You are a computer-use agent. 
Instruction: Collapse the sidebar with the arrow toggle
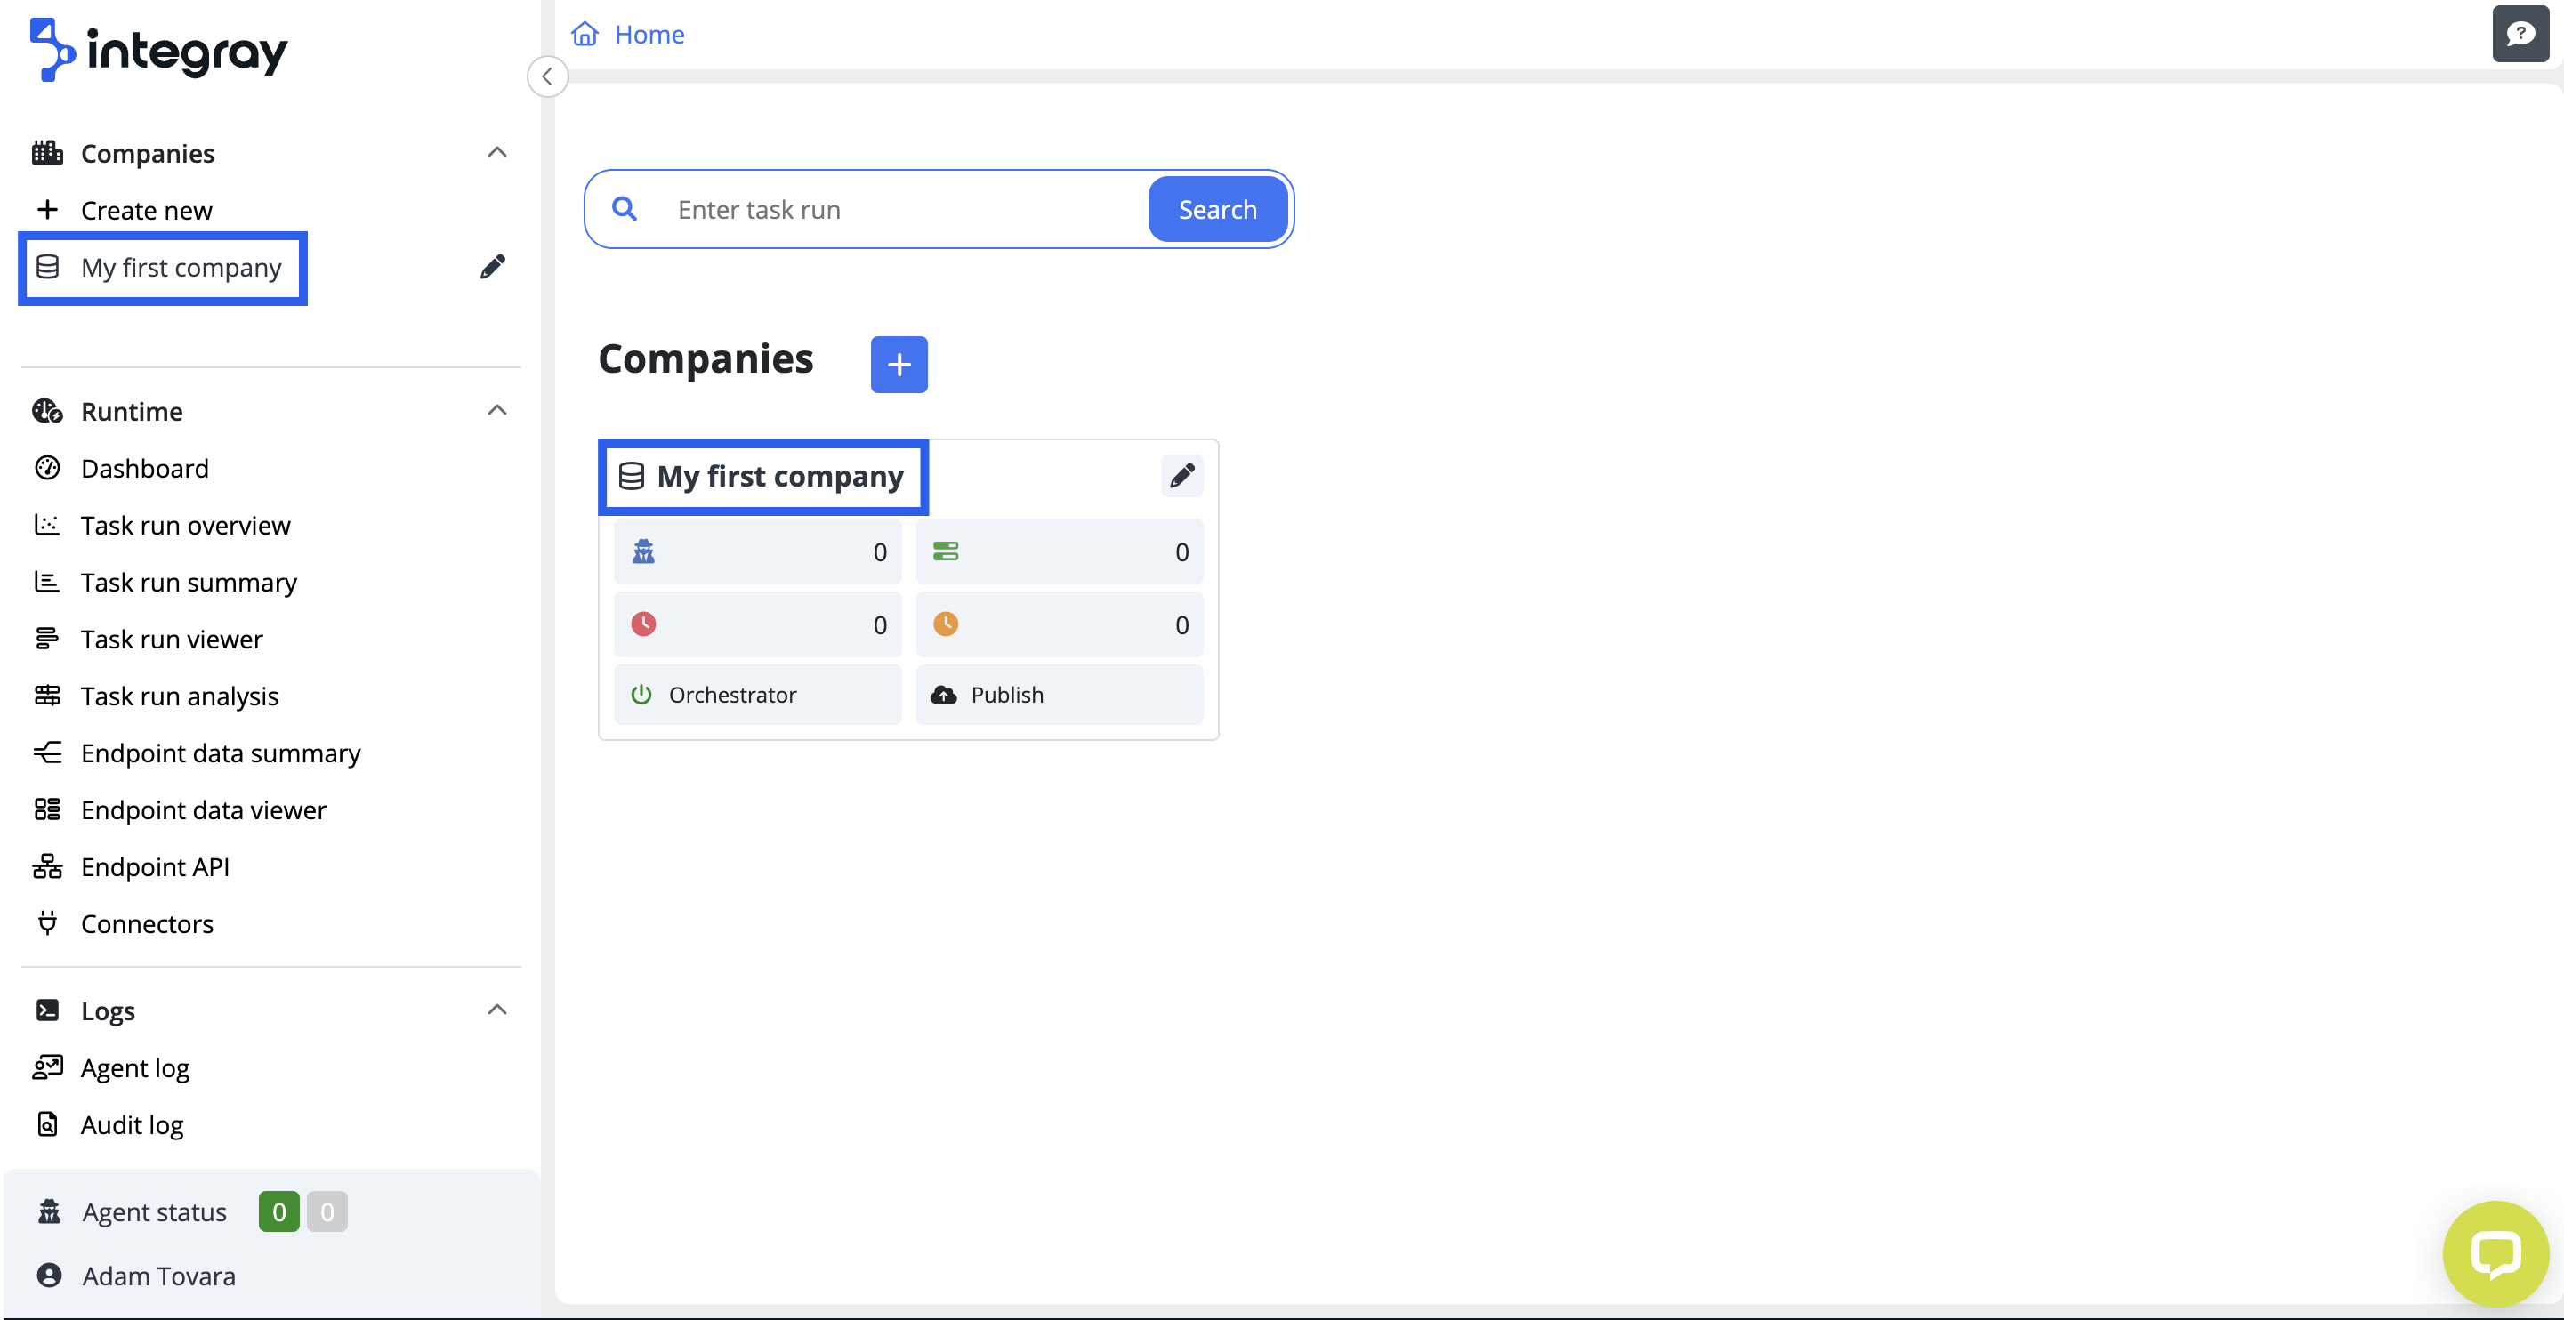click(546, 76)
